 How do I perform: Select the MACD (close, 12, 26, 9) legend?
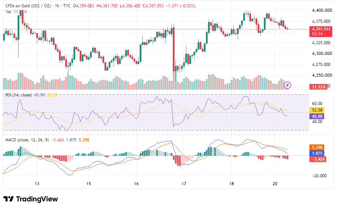(x=27, y=140)
